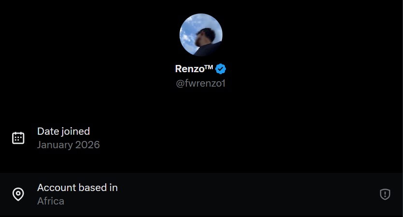Click the TM superscript in the name
This screenshot has height=217, width=403.
(x=209, y=67)
